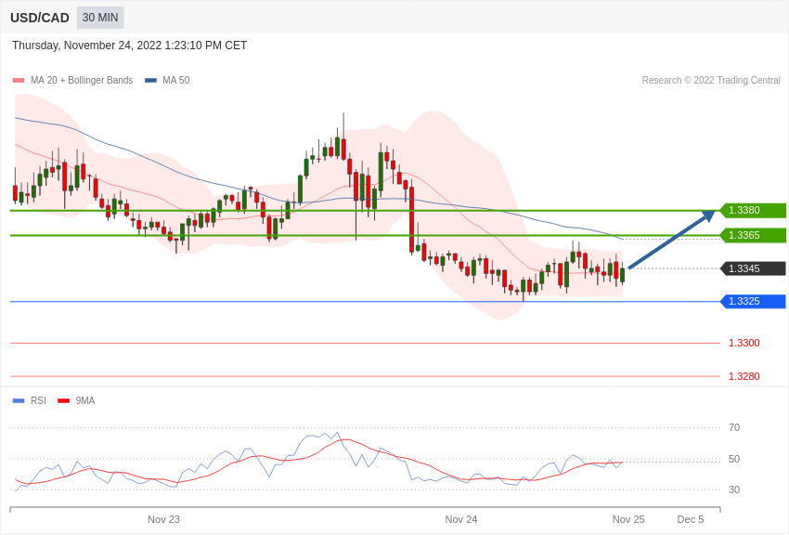Click the 1.3365 green resistance label
The width and height of the screenshot is (789, 535).
(x=754, y=235)
